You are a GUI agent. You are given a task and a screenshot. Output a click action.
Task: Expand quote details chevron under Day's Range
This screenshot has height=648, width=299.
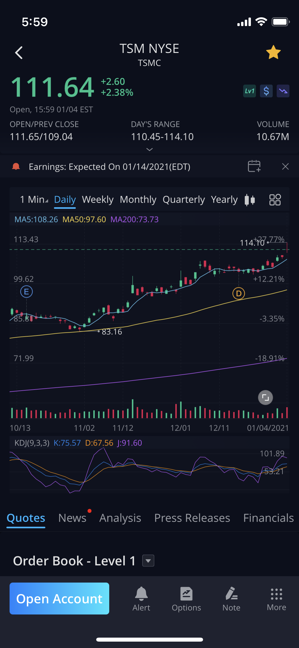coord(149,149)
